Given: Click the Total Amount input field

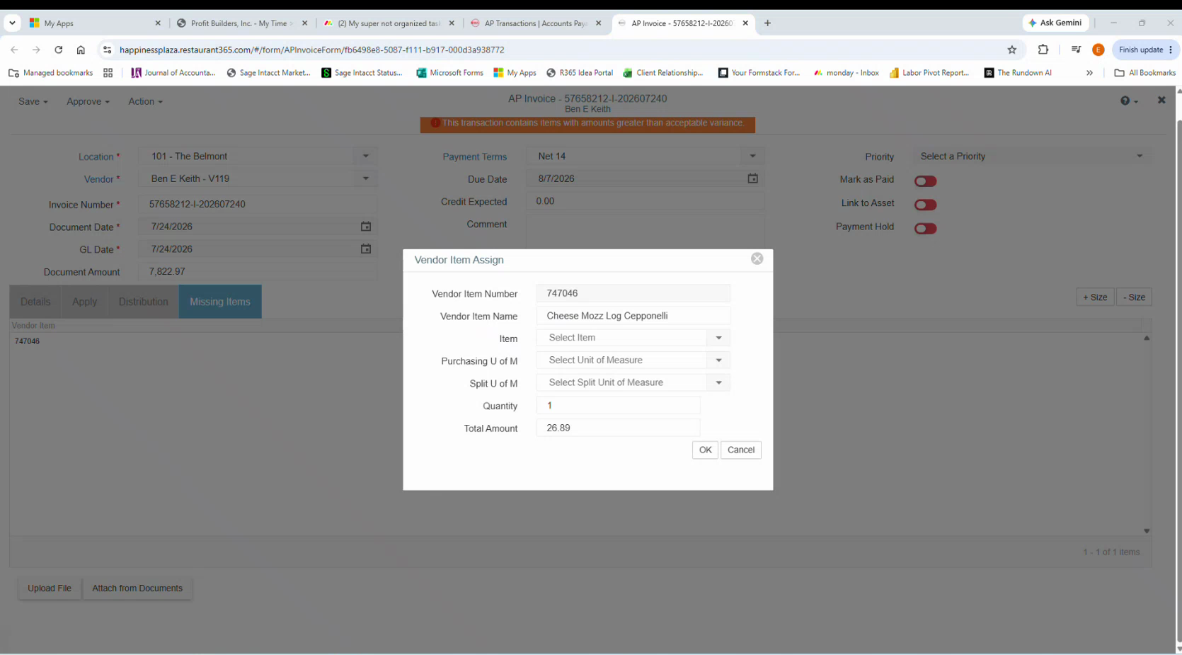Looking at the screenshot, I should [x=618, y=428].
